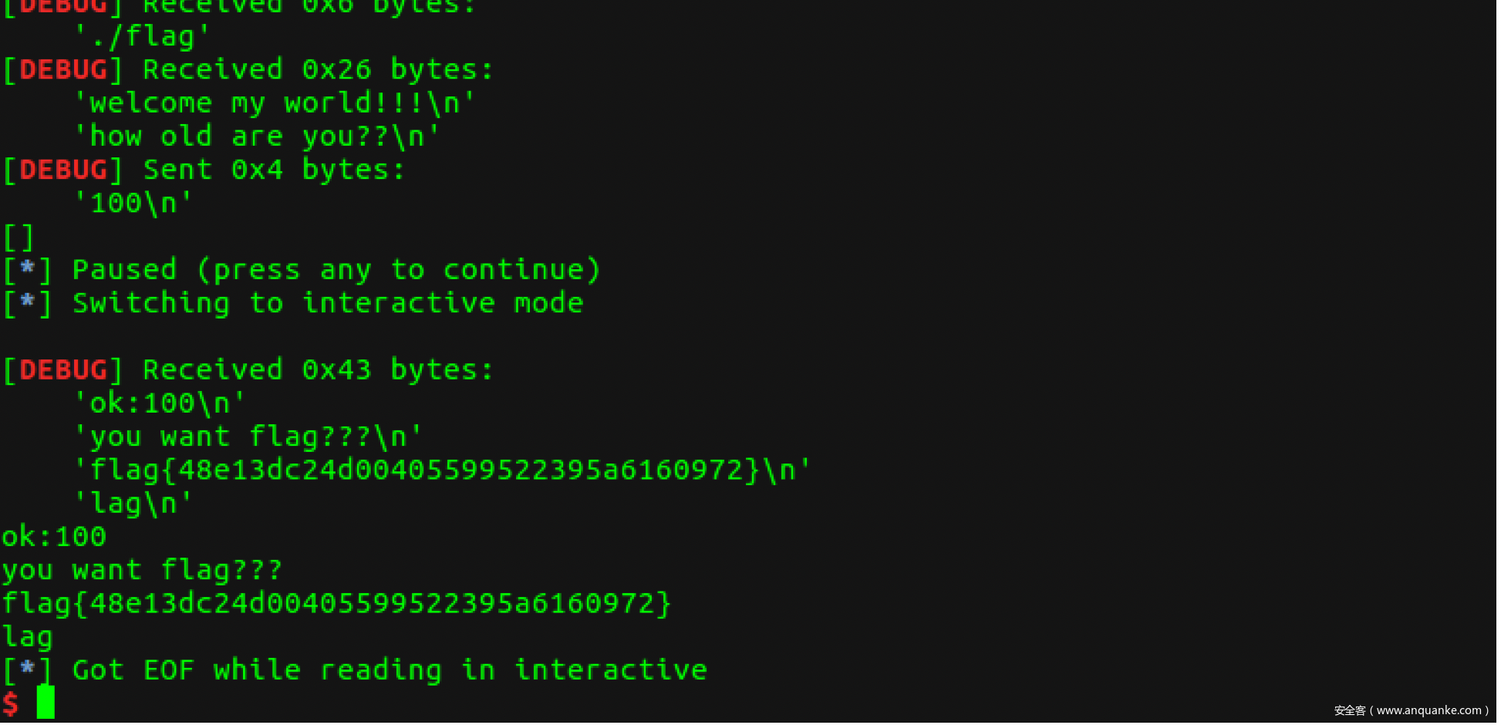Click the 'Received 0x26 bytes' debug line
Image resolution: width=1501 pixels, height=725 pixels.
(317, 70)
